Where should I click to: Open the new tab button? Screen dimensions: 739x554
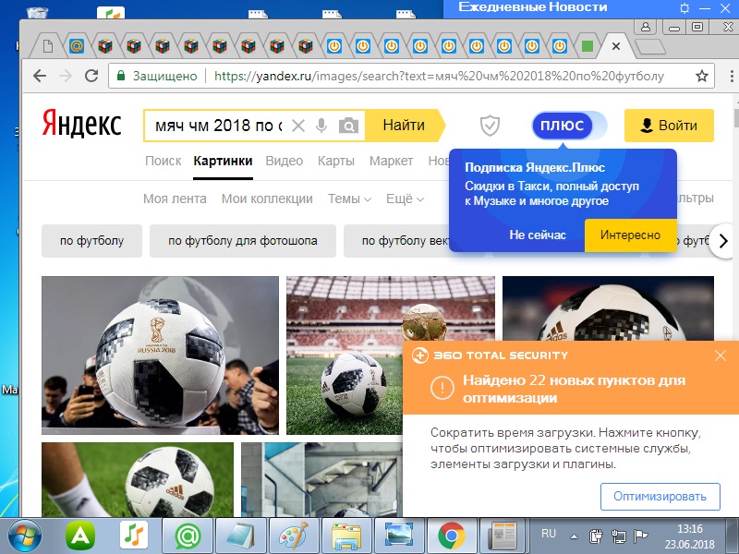coord(650,47)
